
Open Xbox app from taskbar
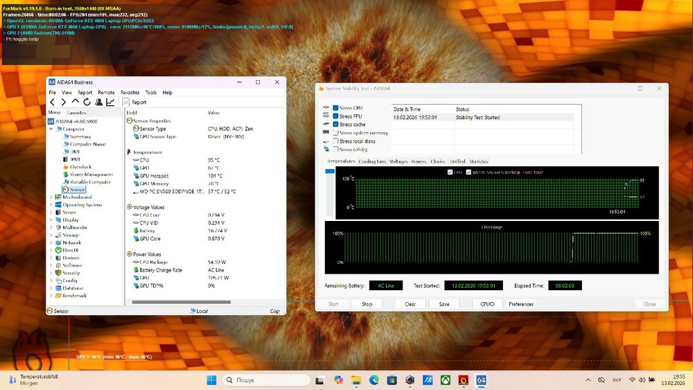click(446, 380)
